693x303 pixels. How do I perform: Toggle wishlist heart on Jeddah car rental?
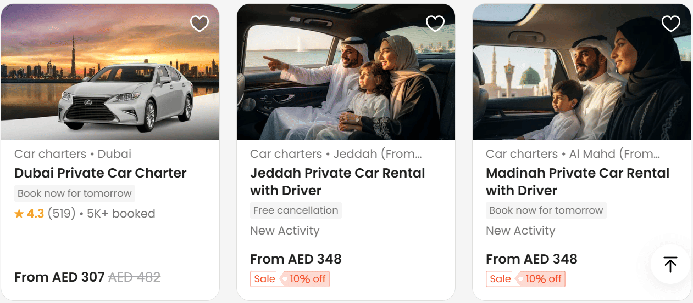[x=435, y=24]
